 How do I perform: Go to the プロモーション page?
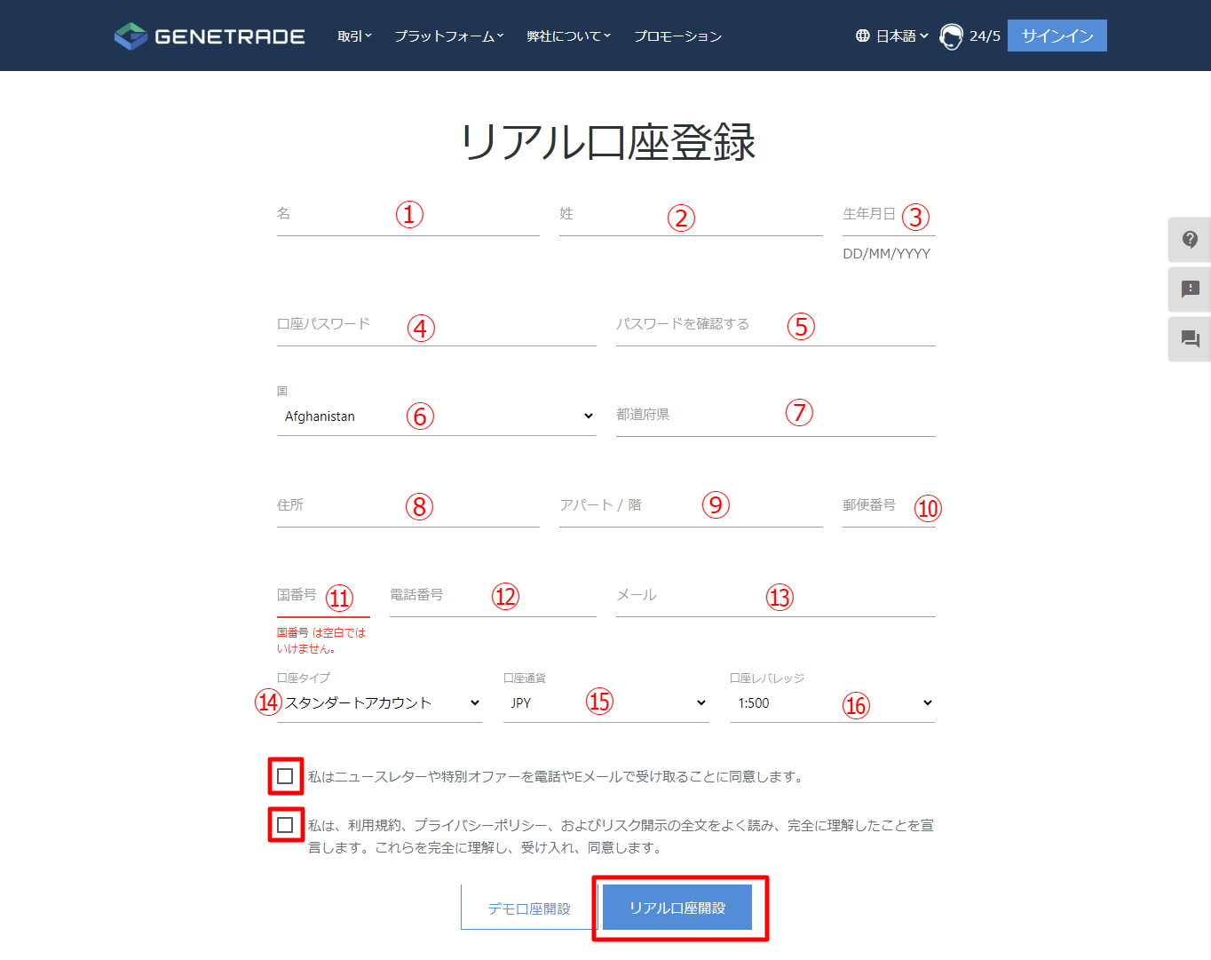(x=678, y=36)
